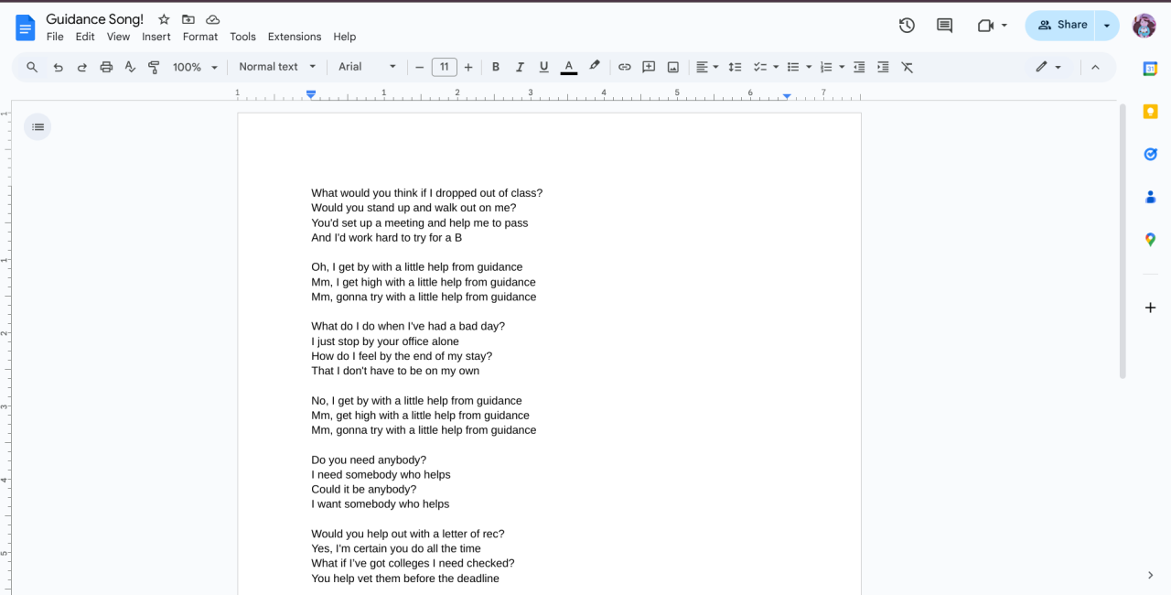Toggle Underline formatting
Viewport: 1171px width, 595px height.
(x=543, y=67)
